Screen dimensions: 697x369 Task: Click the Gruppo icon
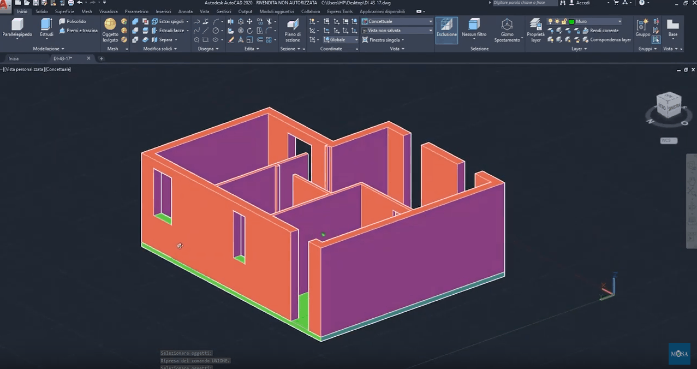click(642, 27)
